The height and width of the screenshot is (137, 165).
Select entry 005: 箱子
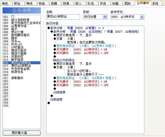point(21,29)
